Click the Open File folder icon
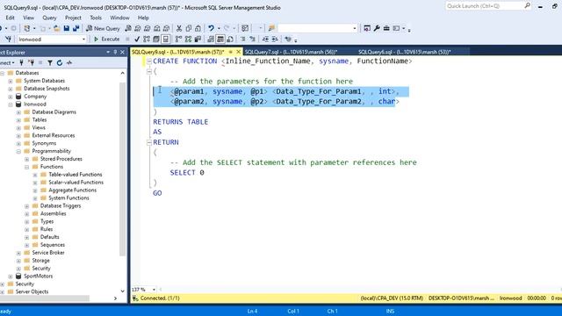Image resolution: width=562 pixels, height=316 pixels. click(56, 28)
